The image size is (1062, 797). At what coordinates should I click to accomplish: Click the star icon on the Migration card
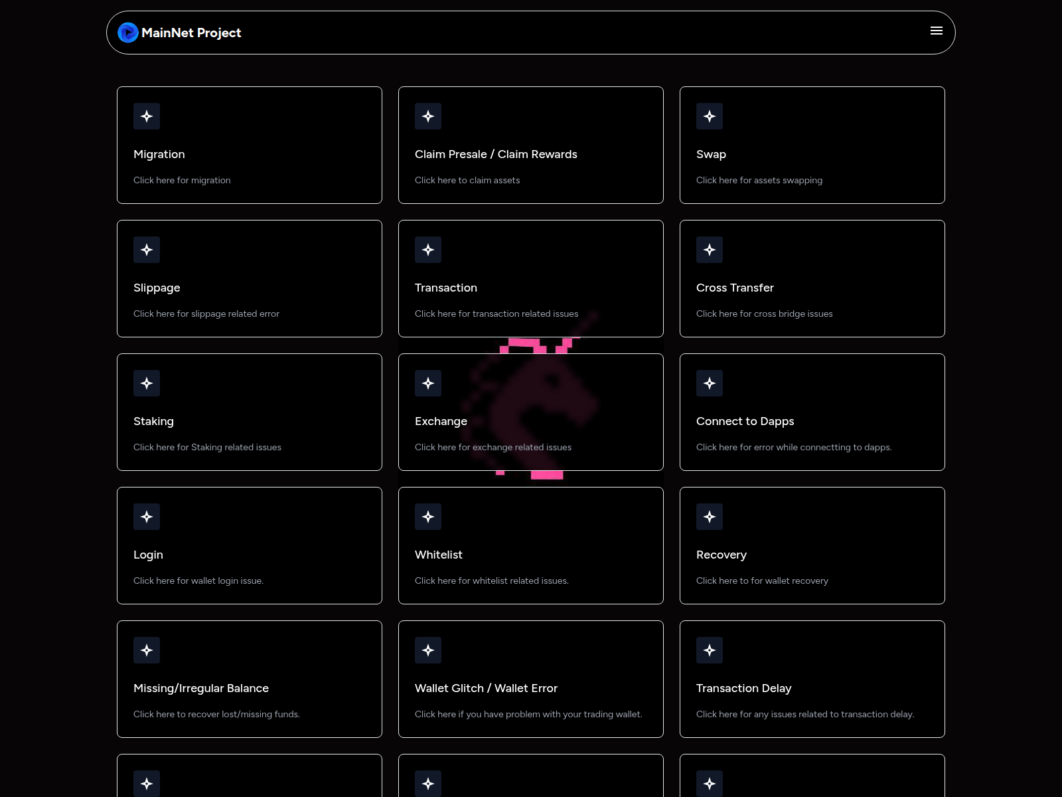147,116
